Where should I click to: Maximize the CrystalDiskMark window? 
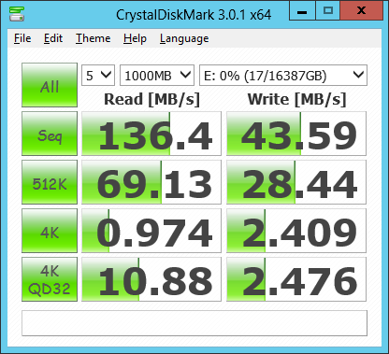tap(328, 10)
